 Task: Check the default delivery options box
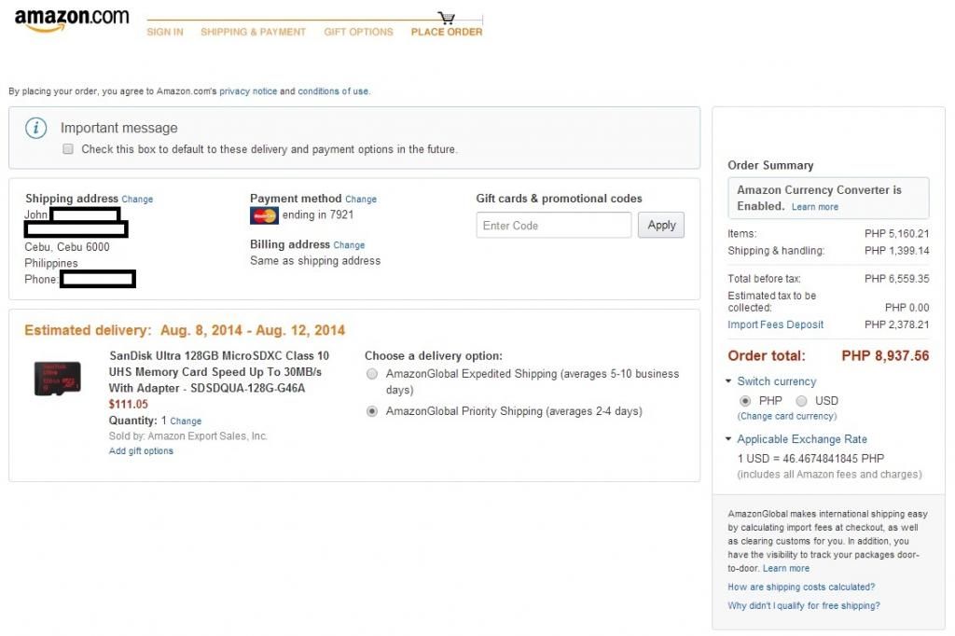coord(68,149)
